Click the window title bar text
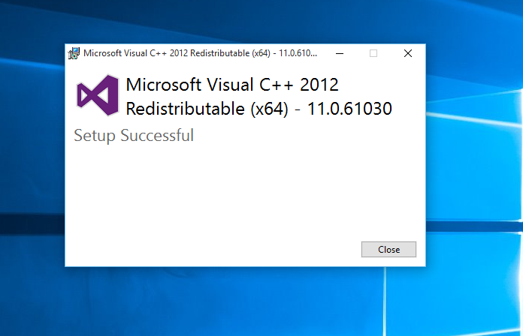The height and width of the screenshot is (336, 523). coord(200,53)
